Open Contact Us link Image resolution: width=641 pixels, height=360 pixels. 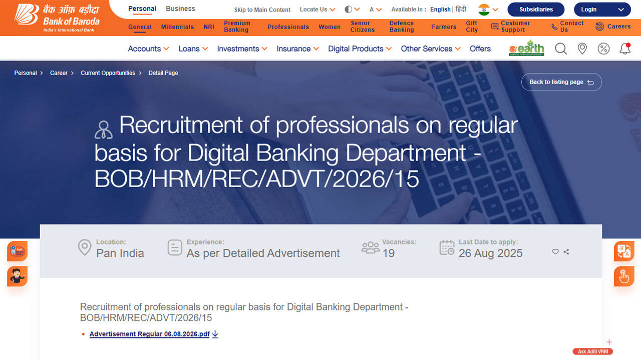click(x=567, y=26)
